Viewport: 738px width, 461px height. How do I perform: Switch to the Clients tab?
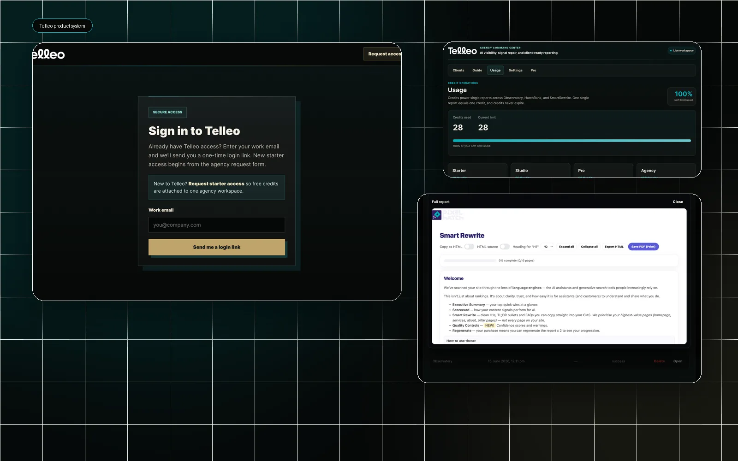[458, 71]
